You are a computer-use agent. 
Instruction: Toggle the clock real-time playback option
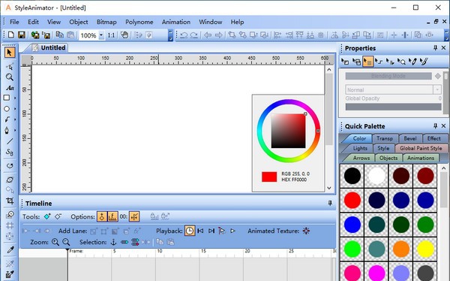[x=190, y=231]
